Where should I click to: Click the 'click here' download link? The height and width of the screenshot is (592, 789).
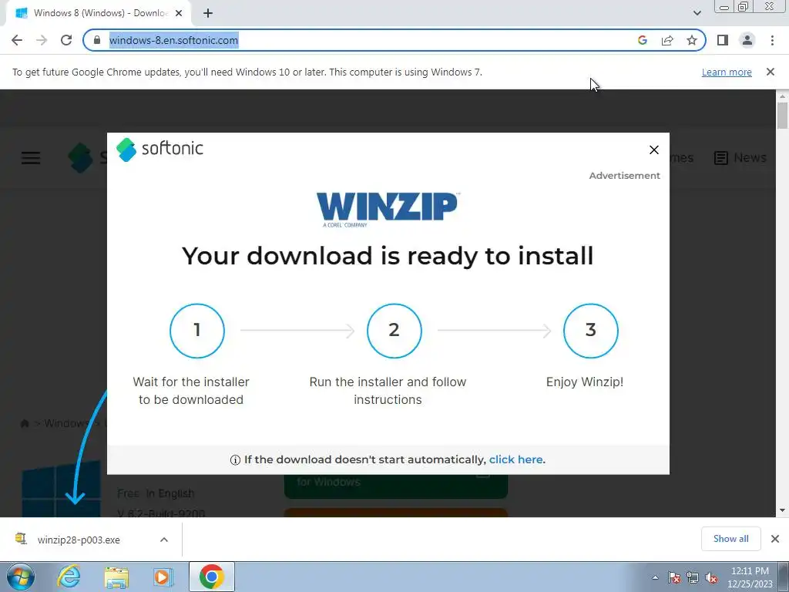pos(515,459)
